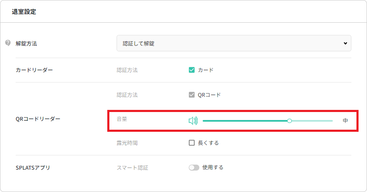Click 認証方法 label in the カードリーダー row

(x=127, y=70)
